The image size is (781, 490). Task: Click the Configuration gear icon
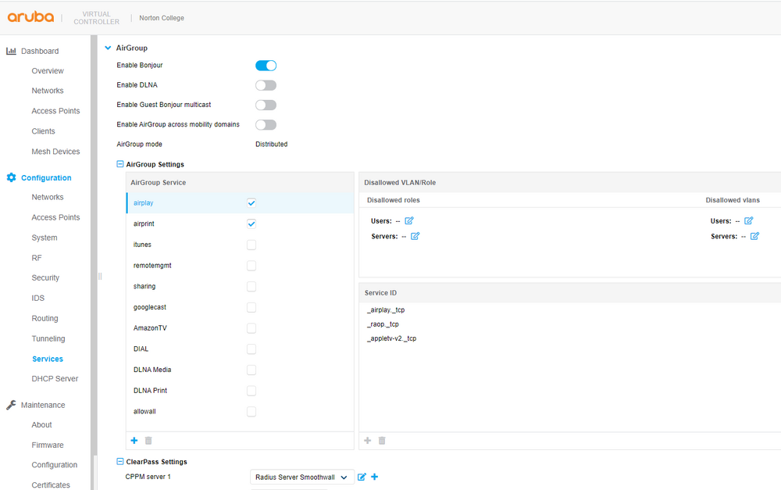click(11, 177)
